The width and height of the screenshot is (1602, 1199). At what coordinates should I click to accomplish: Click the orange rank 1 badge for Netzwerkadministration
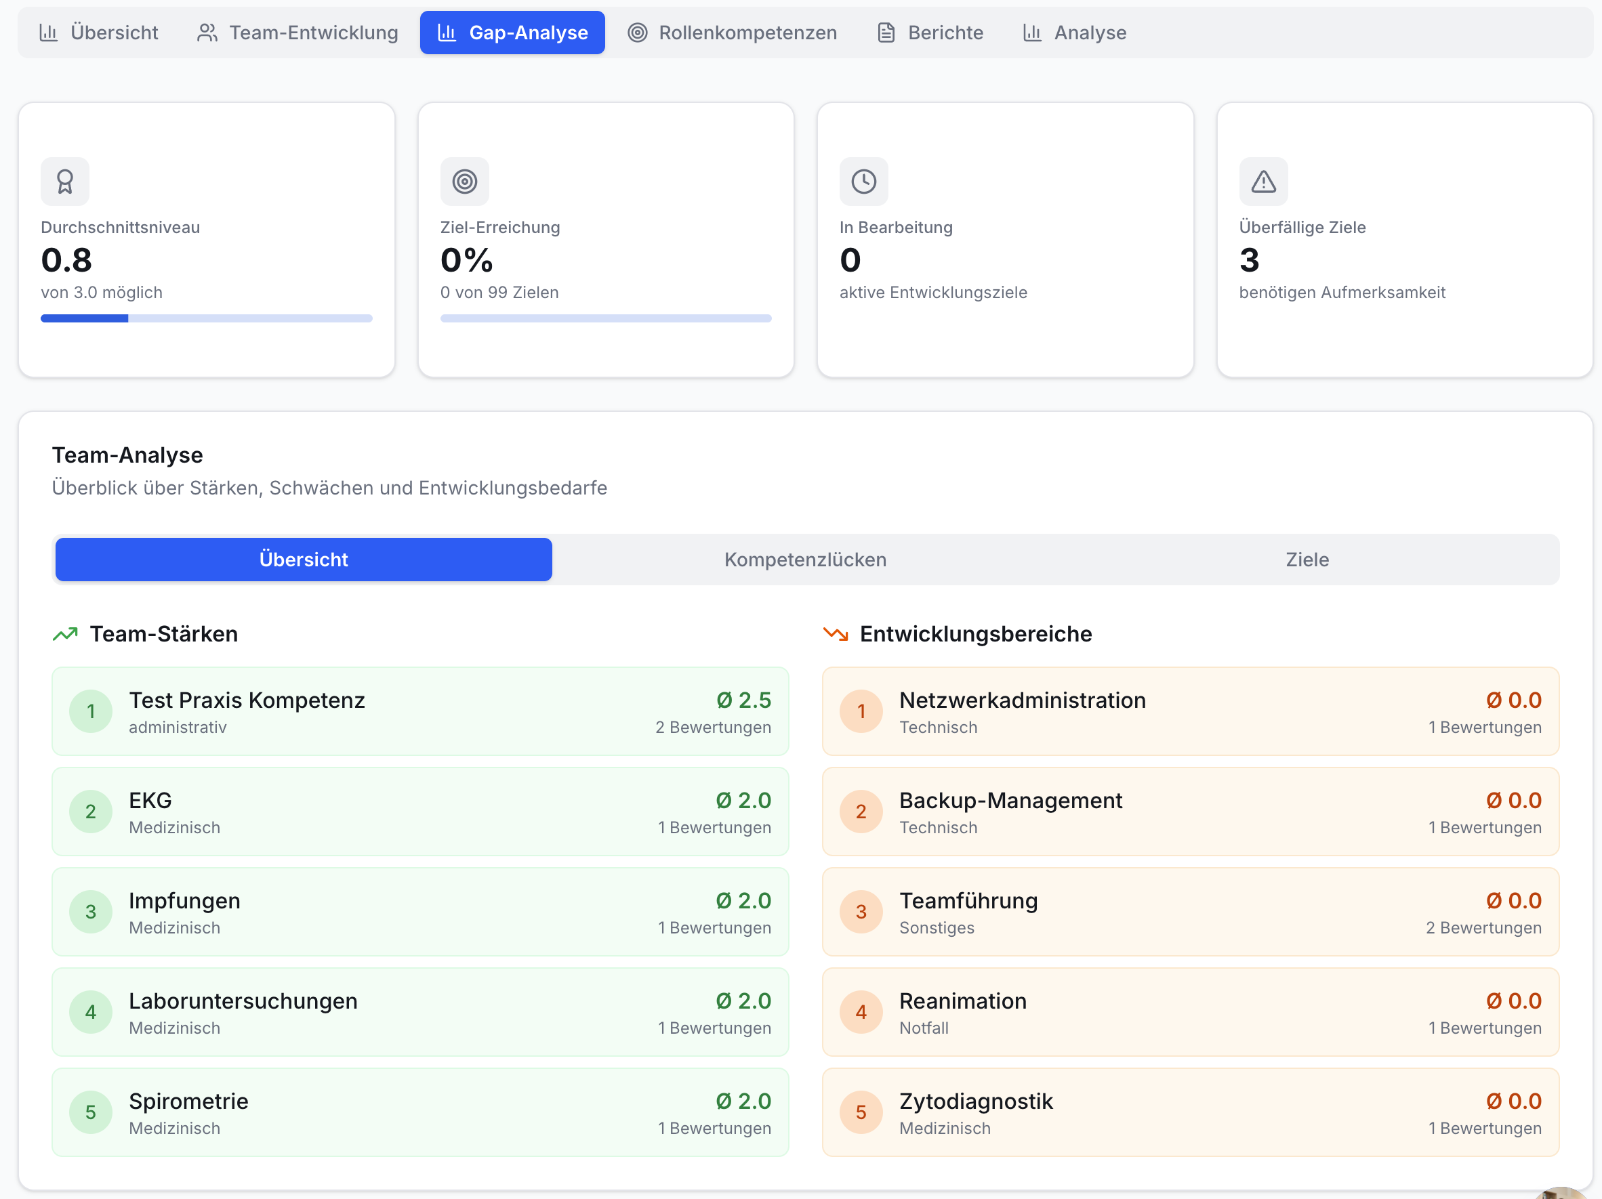coord(861,711)
